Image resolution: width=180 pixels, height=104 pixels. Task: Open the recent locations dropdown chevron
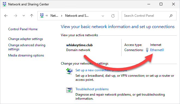[24, 16]
